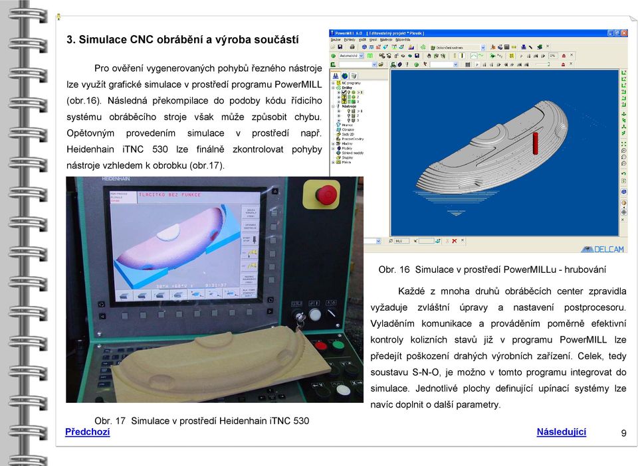Open the Nástroje menu in PowerMILL
Screen dimensions: 638x466
(386, 40)
